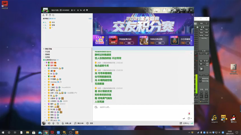Open Chrome from the taskbar
Image resolution: width=241 pixels, height=135 pixels.
(46, 133)
